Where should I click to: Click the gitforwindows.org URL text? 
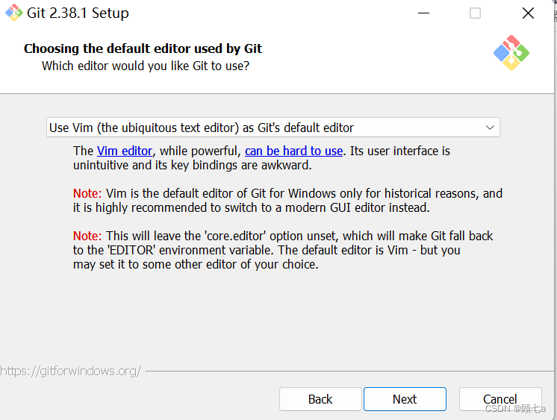[71, 371]
